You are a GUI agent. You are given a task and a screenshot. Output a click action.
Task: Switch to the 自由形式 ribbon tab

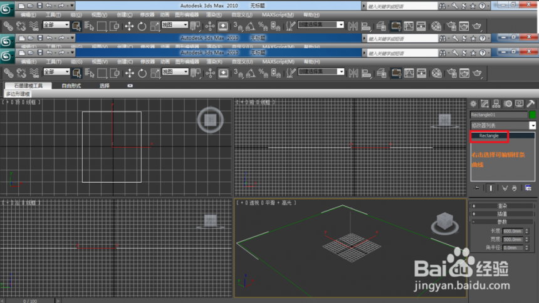point(71,86)
